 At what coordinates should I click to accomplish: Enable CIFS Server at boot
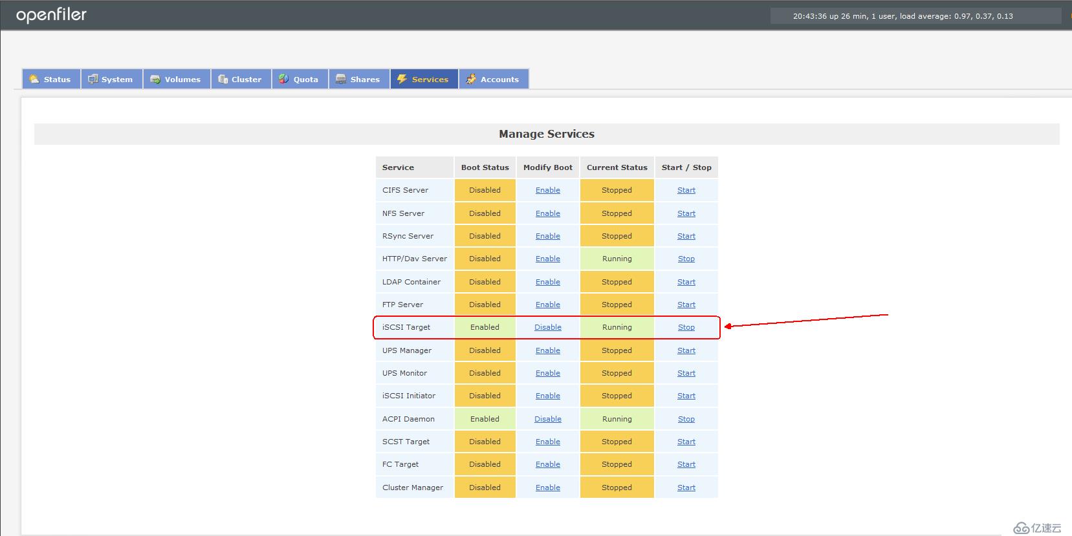point(548,190)
